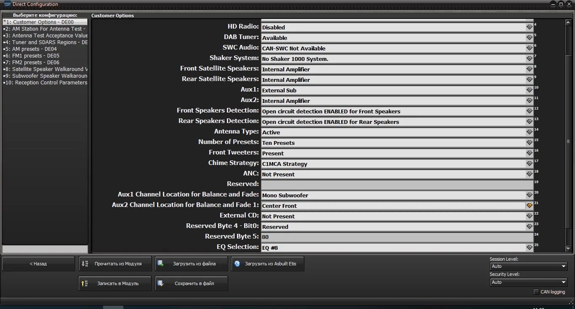
Task: Click Загрузить из файла button
Action: (192, 264)
